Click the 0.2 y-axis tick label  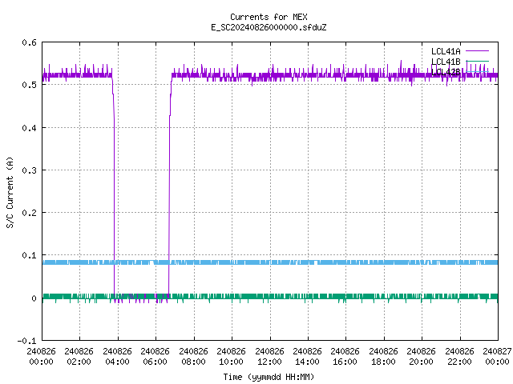(x=29, y=213)
